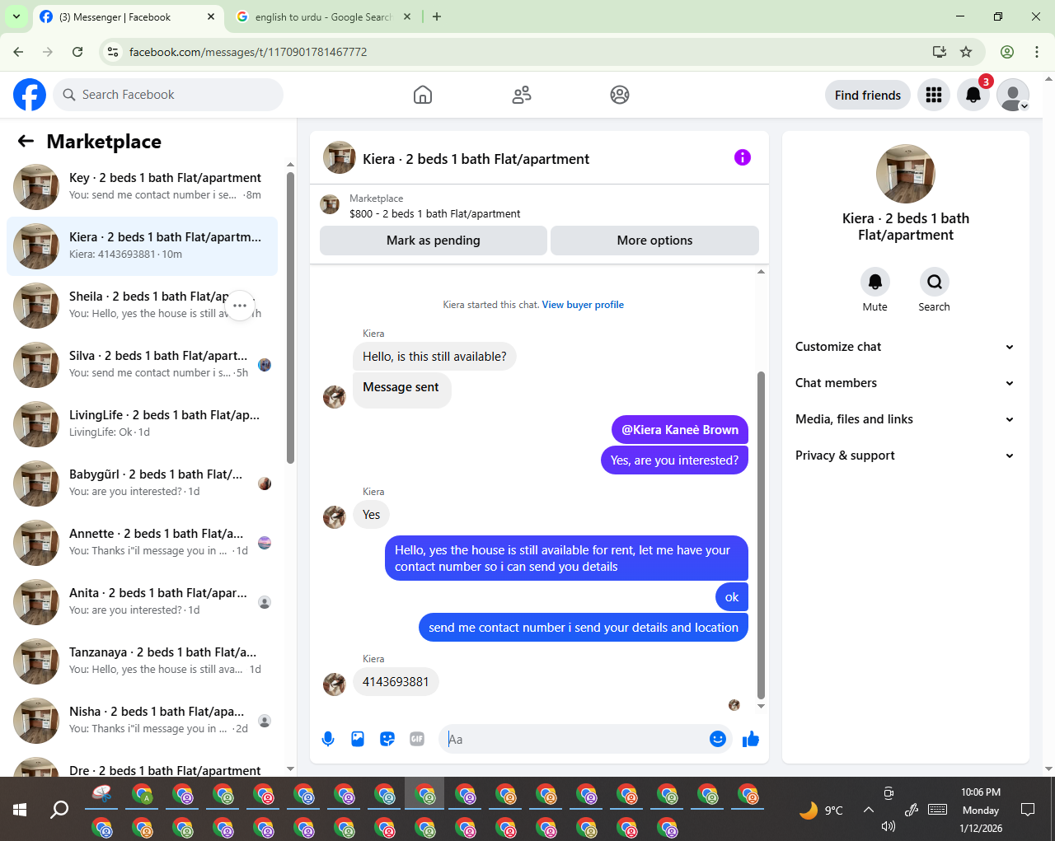The image size is (1055, 841).
Task: Open the Friends icon in top navigation
Action: pos(522,95)
